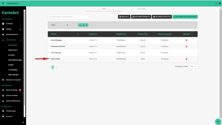The width and height of the screenshot is (222, 125).
Task: Click the Zugriffsrolle column header
Action: (x=121, y=34)
